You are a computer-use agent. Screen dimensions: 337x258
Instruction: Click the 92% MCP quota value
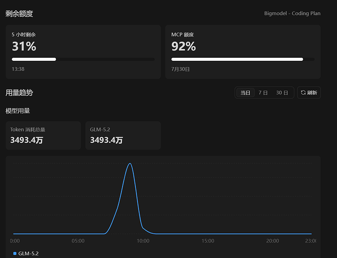[183, 46]
